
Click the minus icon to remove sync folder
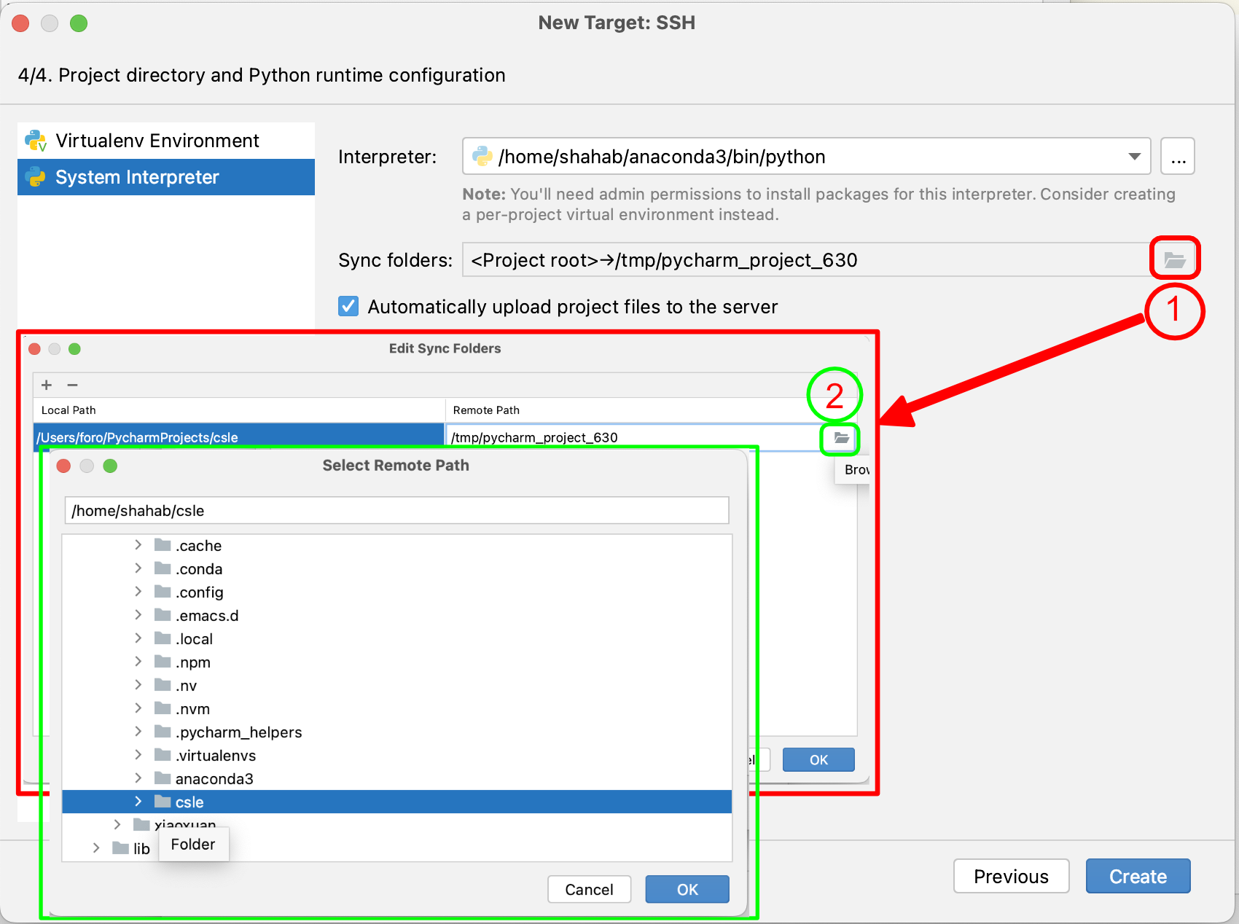[72, 385]
